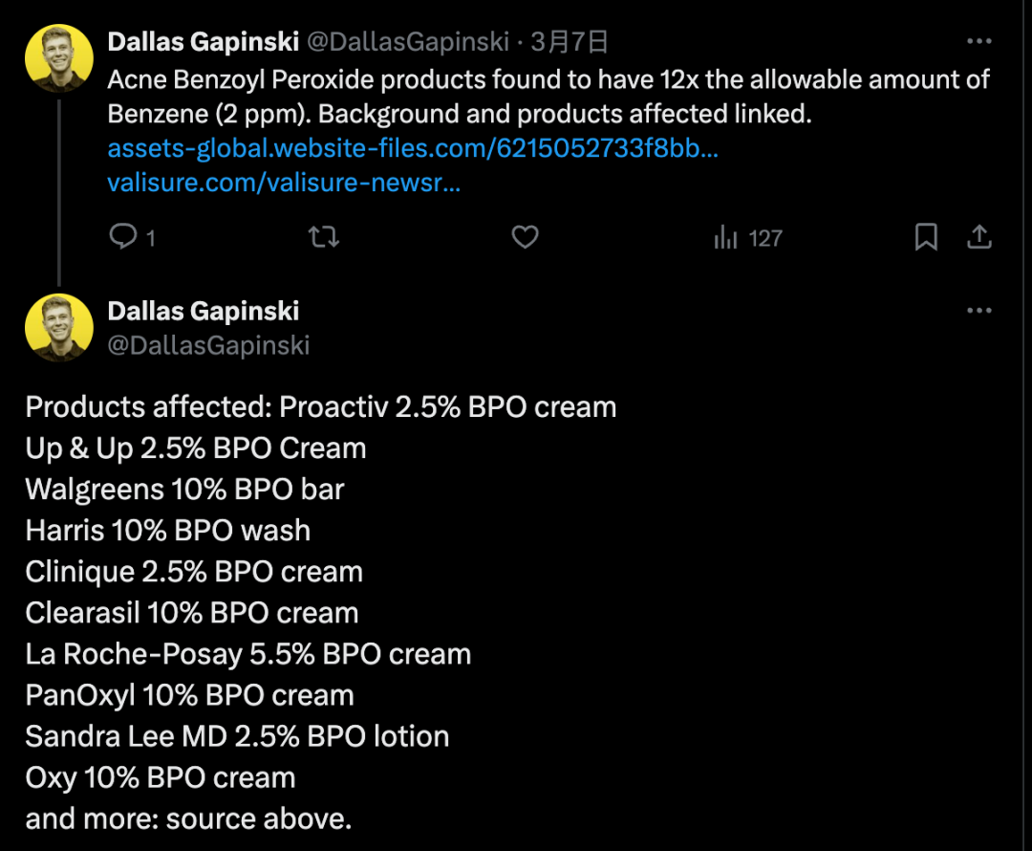The image size is (1032, 851).
Task: Share the first tweet via share icon
Action: [x=978, y=237]
